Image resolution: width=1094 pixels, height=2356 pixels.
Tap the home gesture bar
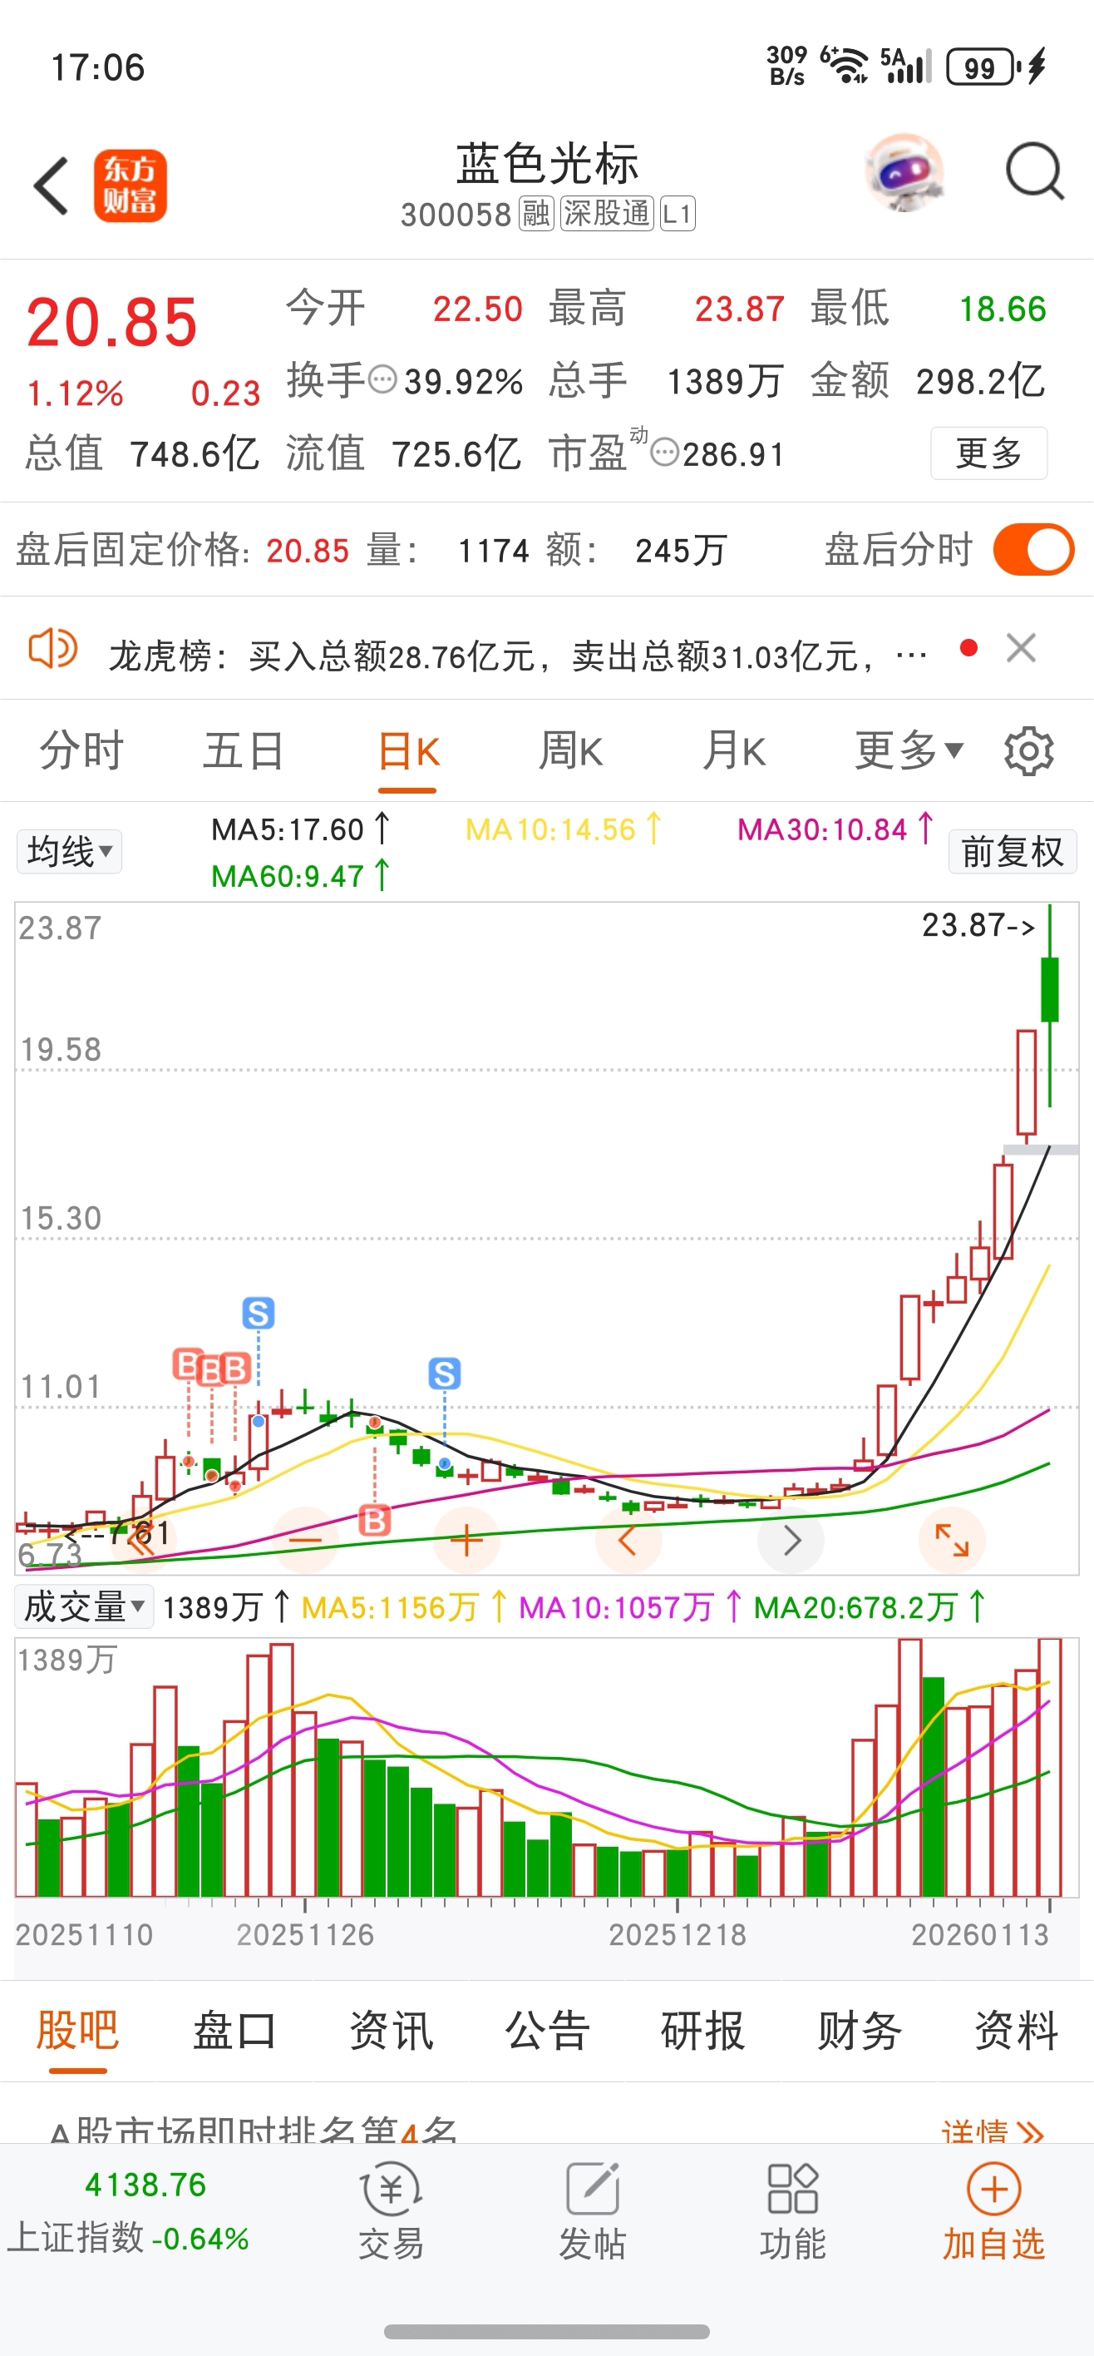(x=546, y=2332)
